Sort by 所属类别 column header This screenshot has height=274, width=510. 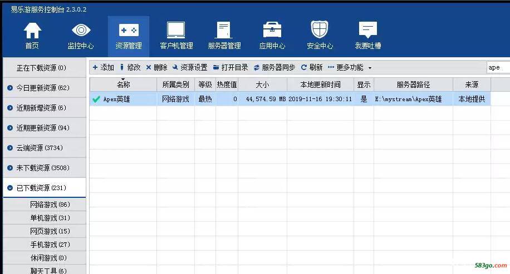[175, 84]
